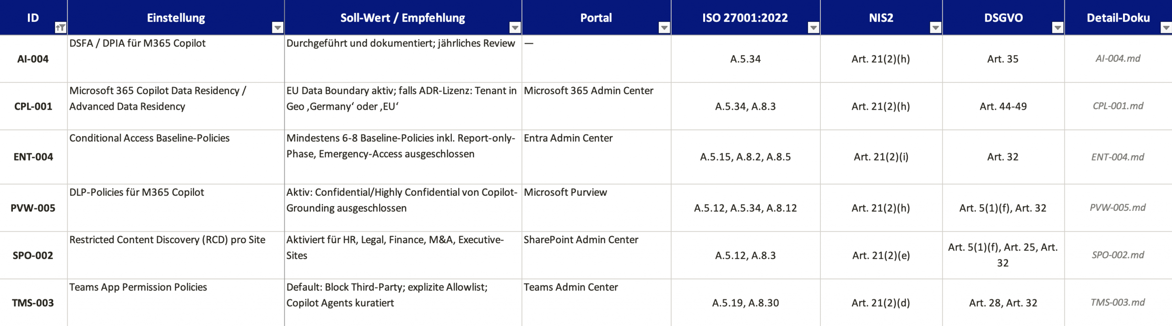Viewport: 1172px width, 326px height.
Task: Open filter dropdown for Einstellung column
Action: point(277,28)
